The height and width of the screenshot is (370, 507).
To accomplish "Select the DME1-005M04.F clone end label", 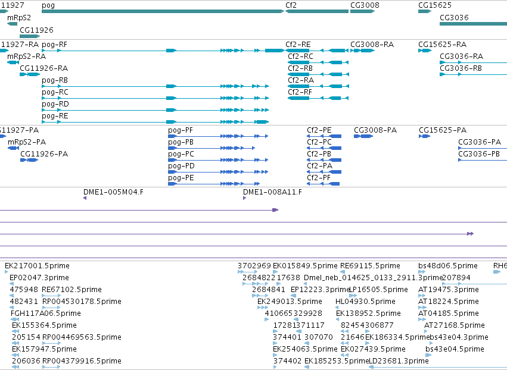I will coord(113,192).
